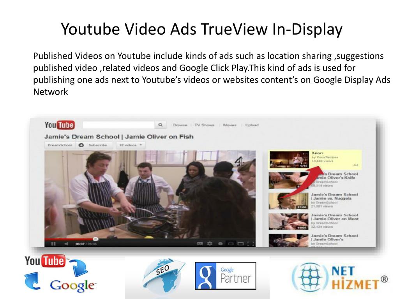
Task: Click the Knorr ad thumbnail
Action: 289,159
